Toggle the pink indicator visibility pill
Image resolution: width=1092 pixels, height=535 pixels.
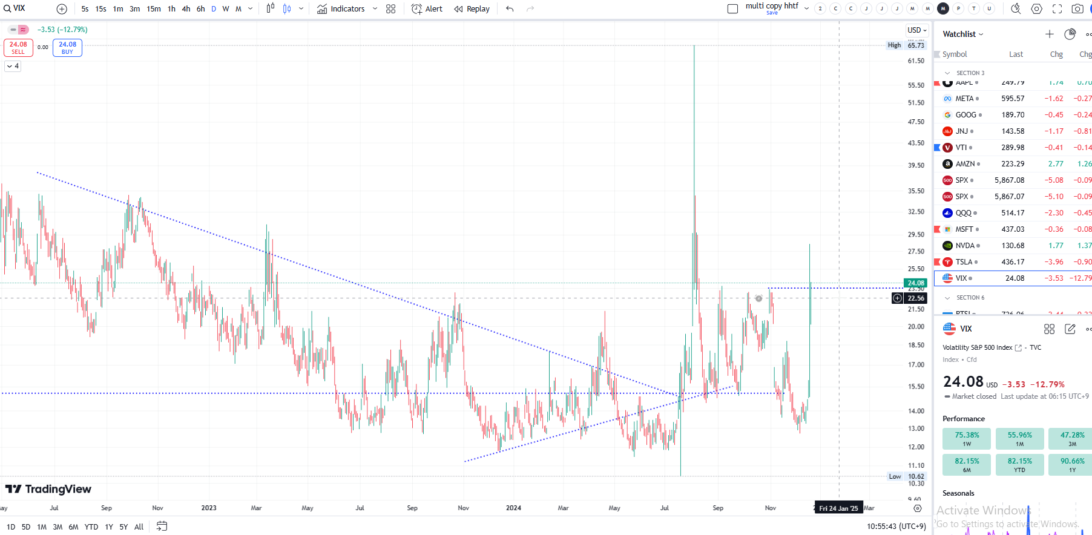tap(23, 30)
